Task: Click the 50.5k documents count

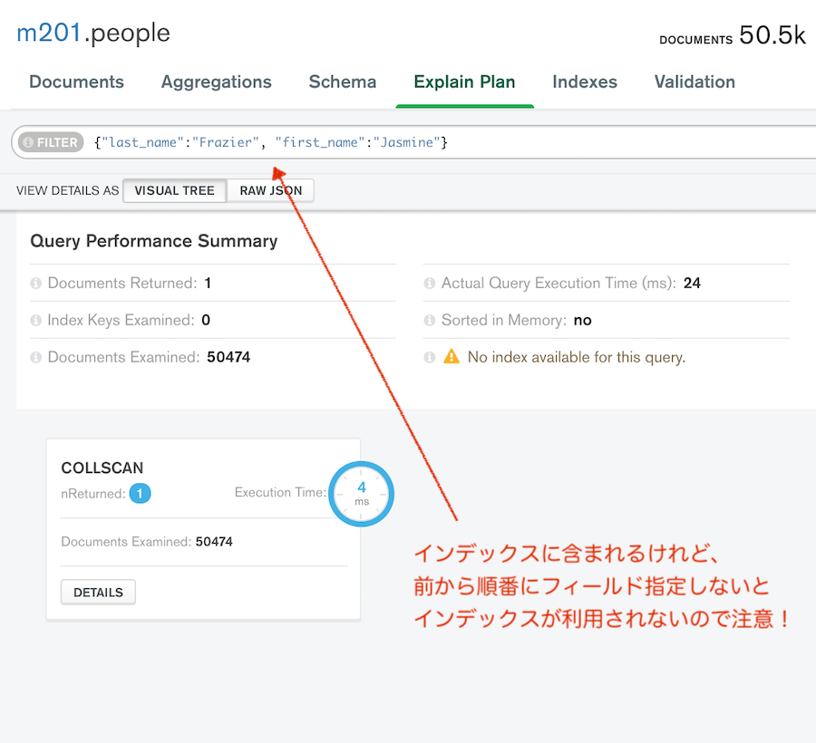Action: tap(772, 35)
